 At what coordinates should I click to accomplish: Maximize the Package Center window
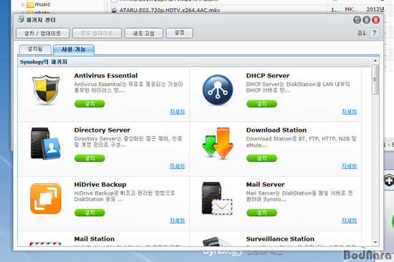coord(366,20)
